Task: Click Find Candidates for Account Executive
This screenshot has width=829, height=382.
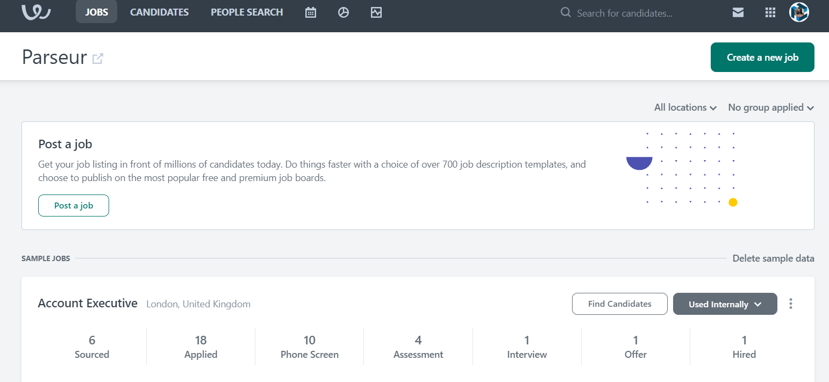Action: (x=619, y=304)
